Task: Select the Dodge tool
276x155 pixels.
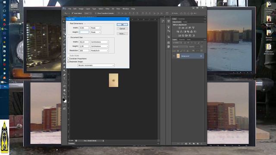Action: [64, 71]
